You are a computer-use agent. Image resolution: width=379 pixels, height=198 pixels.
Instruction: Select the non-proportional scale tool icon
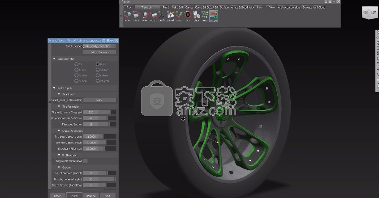click(x=153, y=16)
